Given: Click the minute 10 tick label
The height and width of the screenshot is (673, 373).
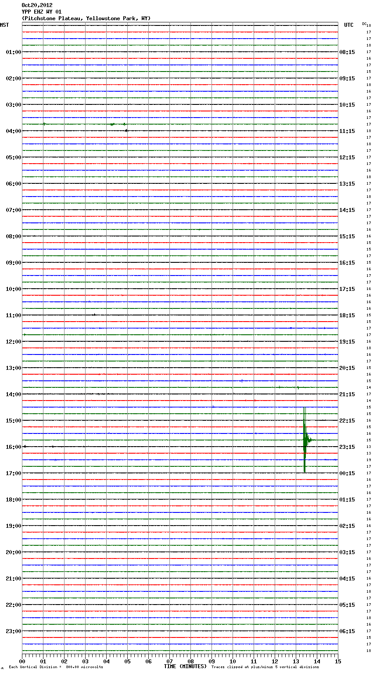Looking at the screenshot, I should coord(233,662).
